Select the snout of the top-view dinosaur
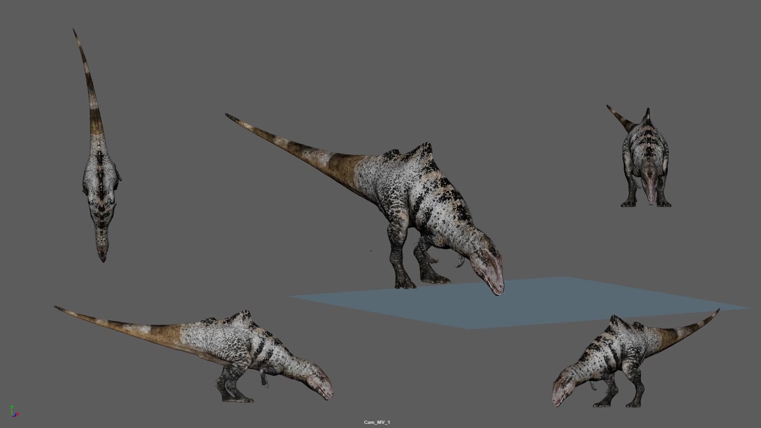 click(x=103, y=254)
